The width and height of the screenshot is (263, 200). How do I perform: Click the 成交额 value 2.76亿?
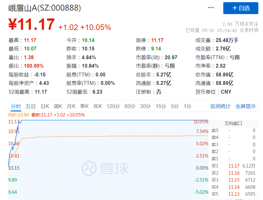coord(223,49)
